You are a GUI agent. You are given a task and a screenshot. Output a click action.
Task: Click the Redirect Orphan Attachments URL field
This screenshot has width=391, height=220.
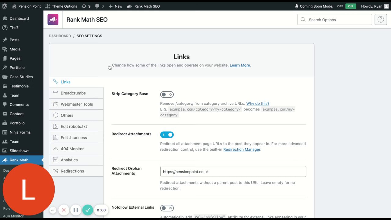233,171
